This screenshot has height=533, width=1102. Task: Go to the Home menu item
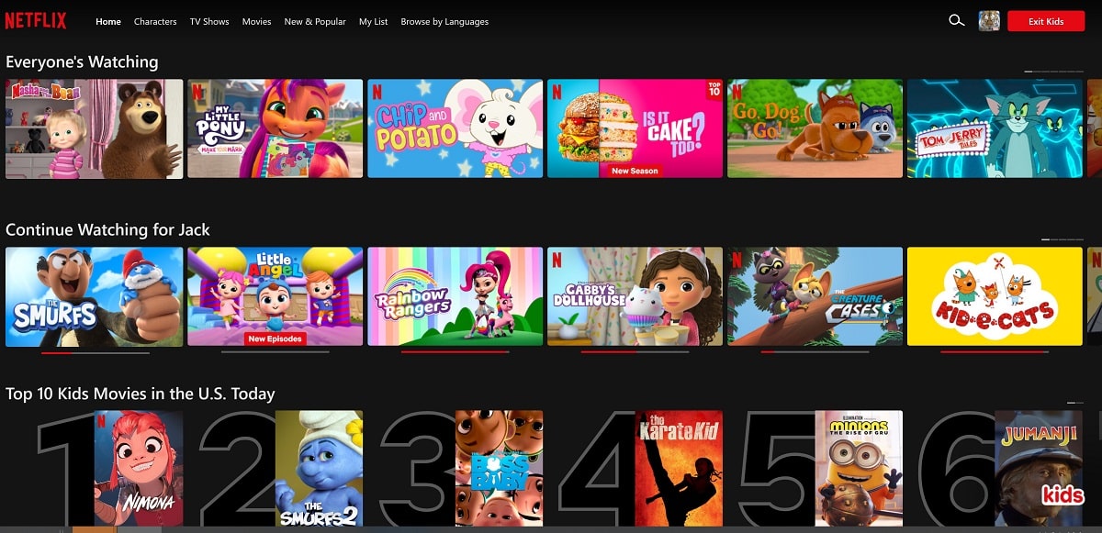pyautogui.click(x=108, y=21)
